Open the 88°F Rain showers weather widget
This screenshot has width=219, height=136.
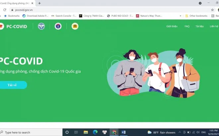[162, 132]
